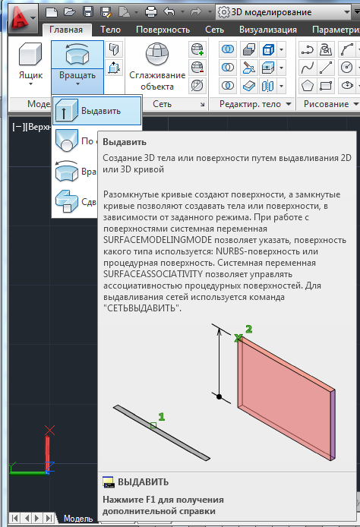Image resolution: width=360 pixels, height=527 pixels.
Task: Click the [−] viewport controls label
Action: 18,127
